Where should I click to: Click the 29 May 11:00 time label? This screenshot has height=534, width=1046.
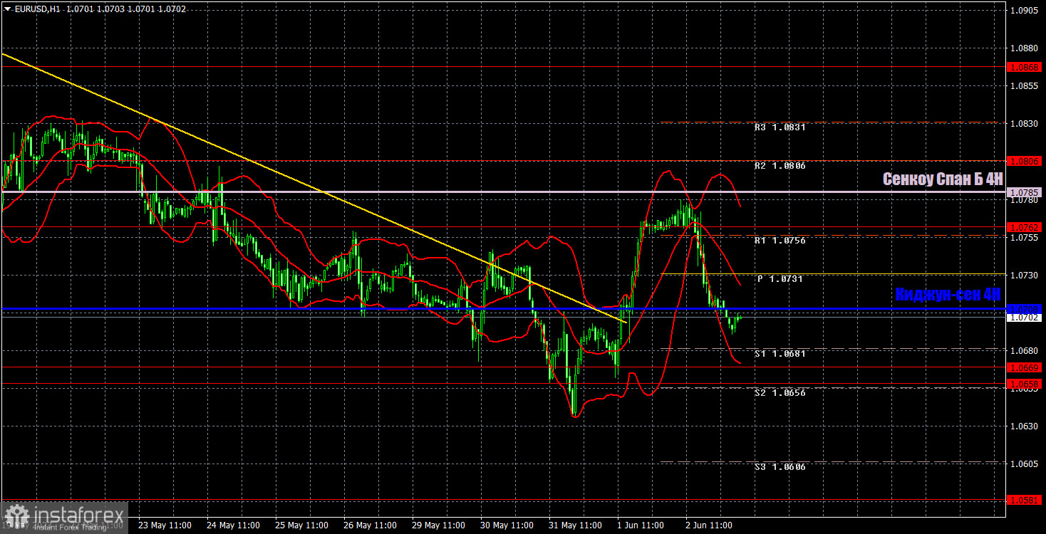[x=440, y=525]
